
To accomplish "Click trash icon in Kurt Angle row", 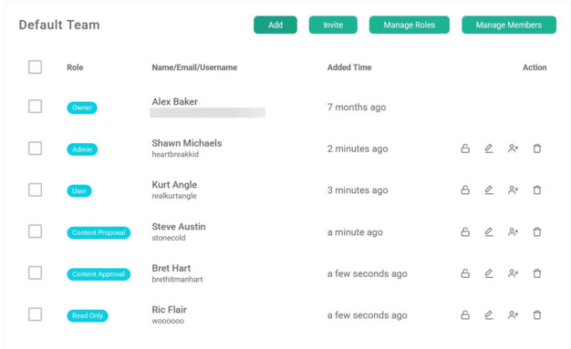I will click(537, 190).
